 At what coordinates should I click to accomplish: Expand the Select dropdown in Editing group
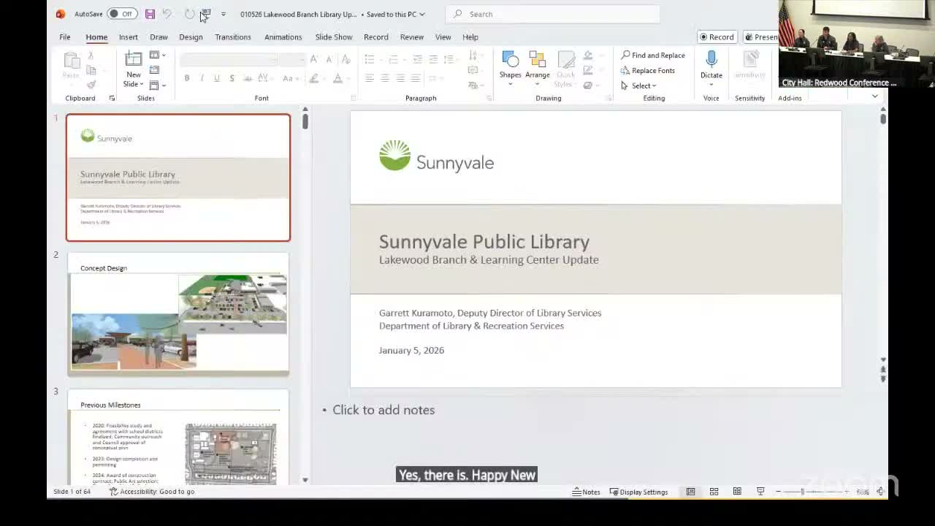tap(640, 85)
